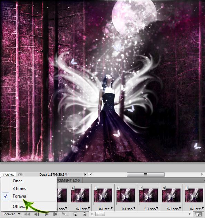Switch to the Measurement Log tab
This screenshot has width=205, height=218.
click(69, 181)
